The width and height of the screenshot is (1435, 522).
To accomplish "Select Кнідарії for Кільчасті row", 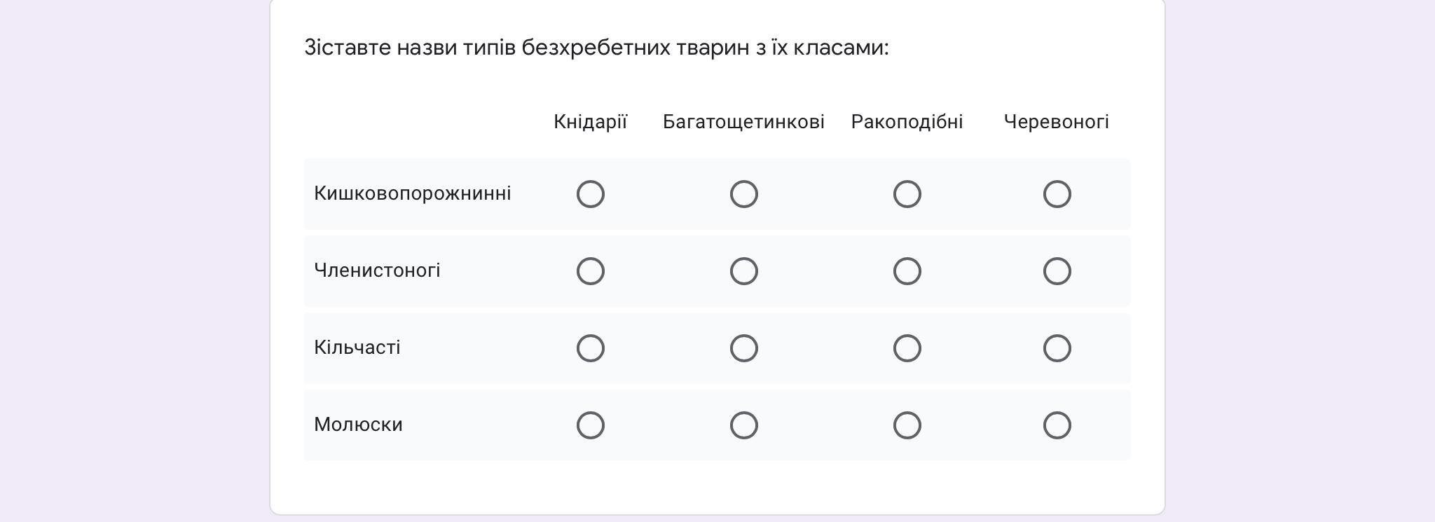I will 590,348.
